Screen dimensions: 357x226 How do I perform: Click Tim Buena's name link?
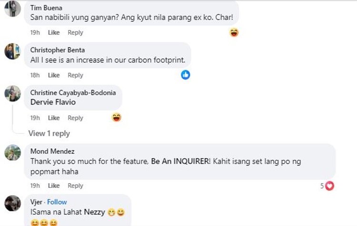click(46, 8)
